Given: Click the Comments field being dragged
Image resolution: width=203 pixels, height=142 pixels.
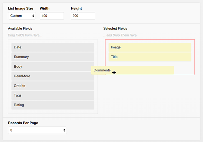Looking at the screenshot, I should (133, 70).
